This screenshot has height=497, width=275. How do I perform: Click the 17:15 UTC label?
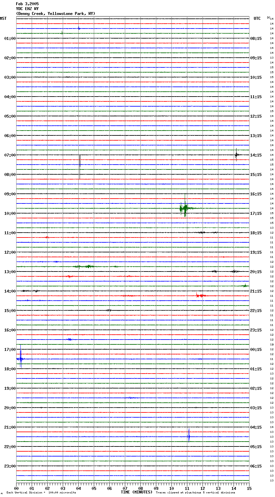pos(256,214)
